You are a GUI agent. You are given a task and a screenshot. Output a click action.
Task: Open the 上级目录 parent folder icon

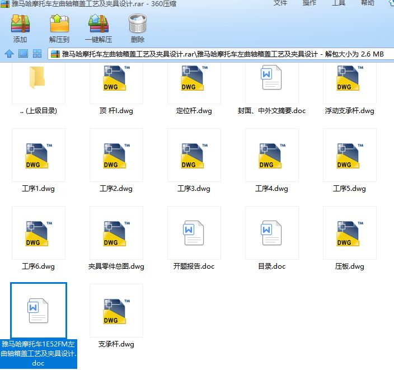[37, 77]
